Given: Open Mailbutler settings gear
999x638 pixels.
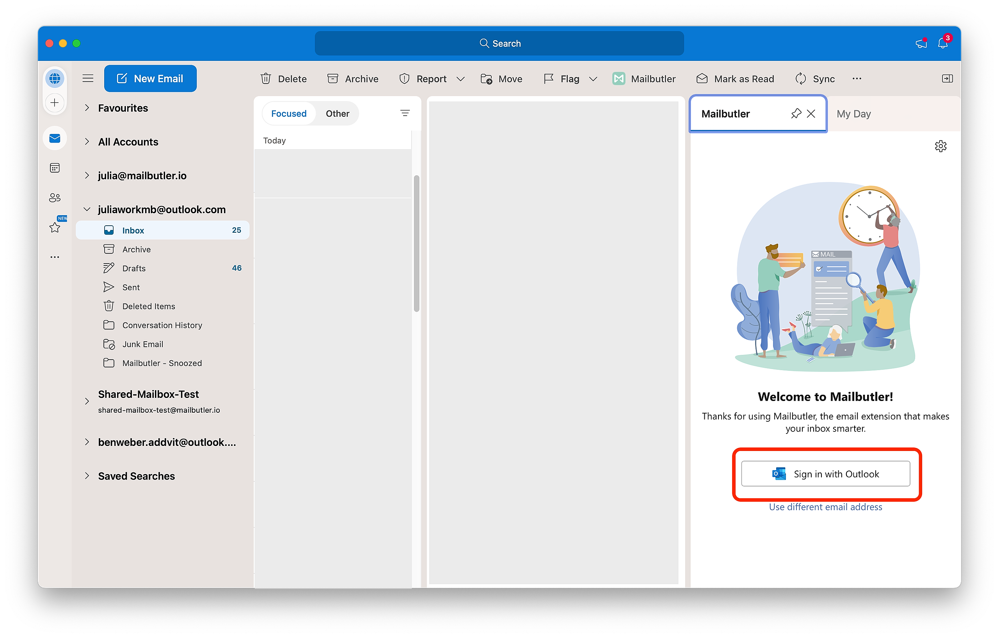Looking at the screenshot, I should coord(940,146).
